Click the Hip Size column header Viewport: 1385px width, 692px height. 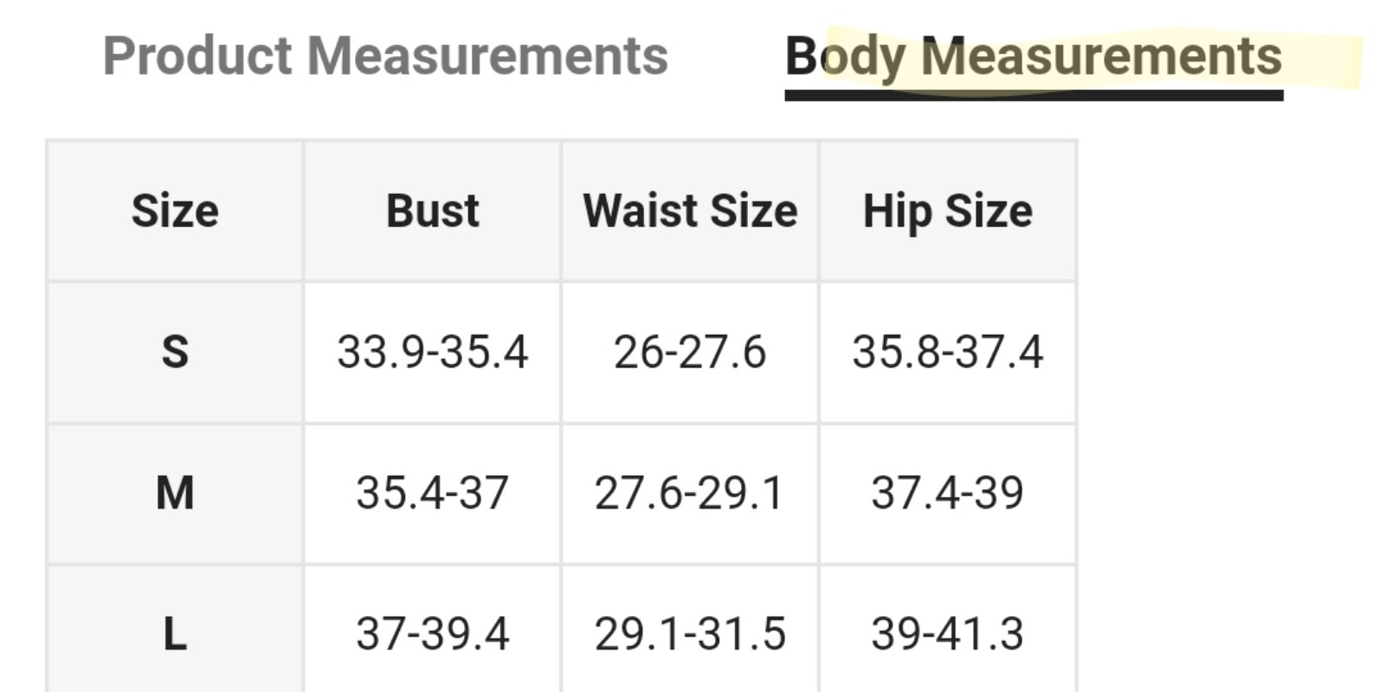pos(948,211)
